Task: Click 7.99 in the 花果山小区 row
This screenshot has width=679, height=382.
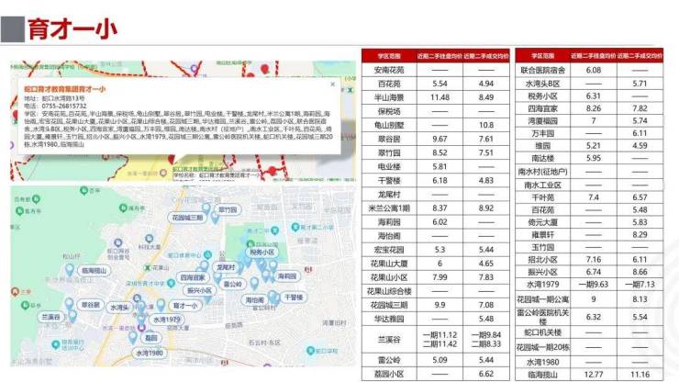Action: pyautogui.click(x=440, y=277)
